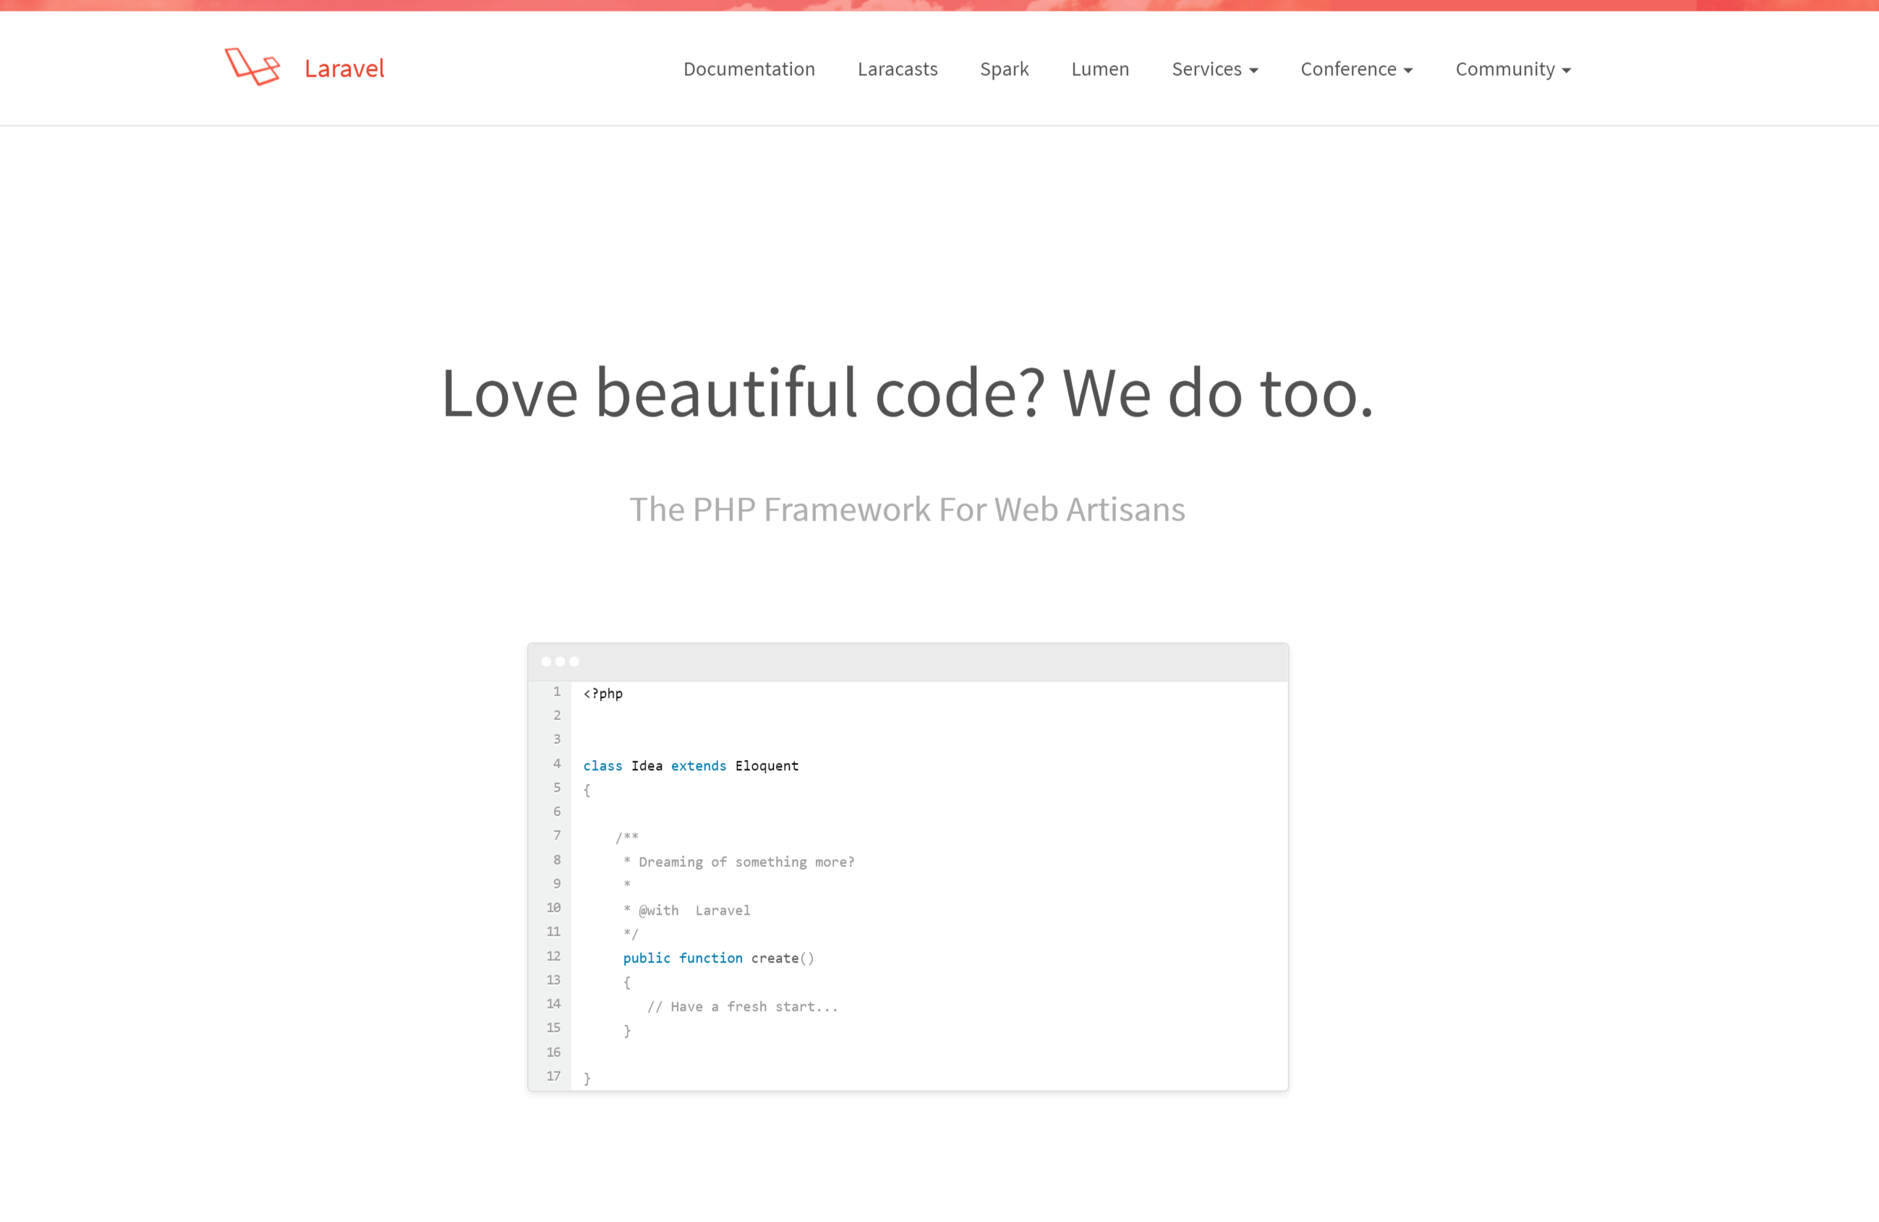Click line number 17 in code gutter
This screenshot has height=1222, width=1879.
point(553,1076)
